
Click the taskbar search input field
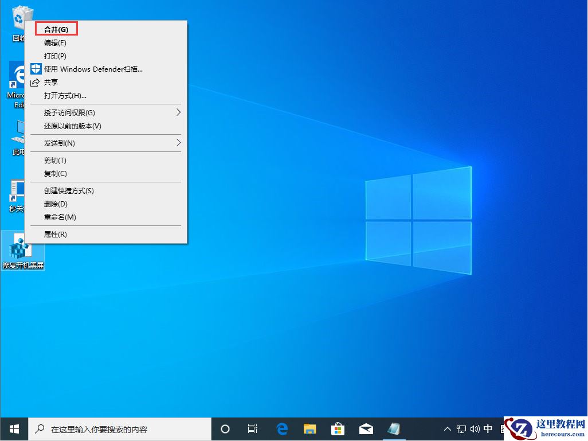point(115,428)
